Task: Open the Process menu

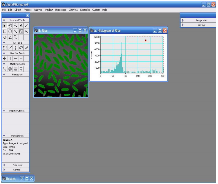Action: 28,10
